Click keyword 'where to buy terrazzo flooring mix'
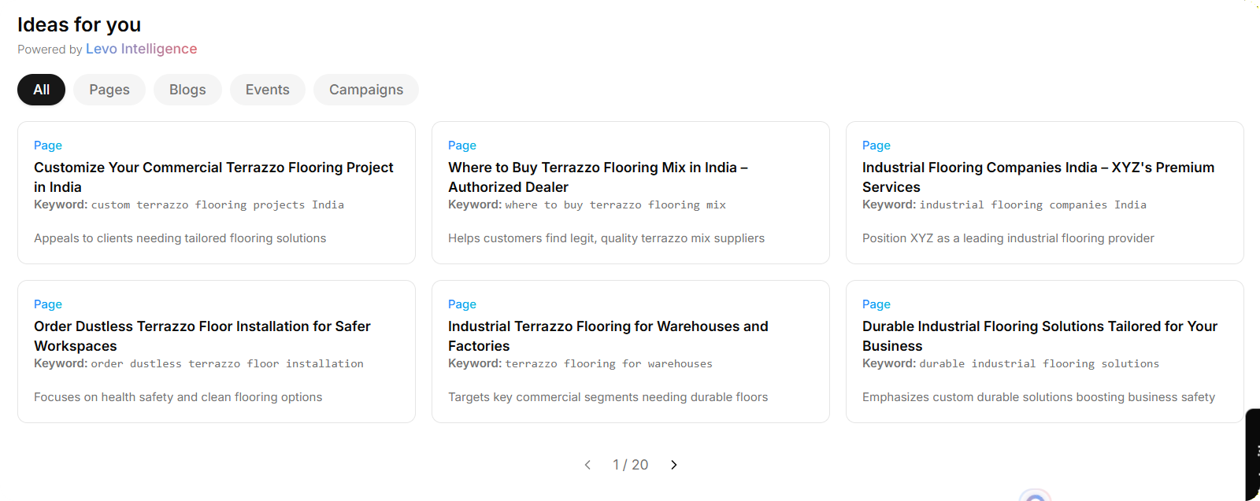This screenshot has width=1260, height=501. click(615, 205)
